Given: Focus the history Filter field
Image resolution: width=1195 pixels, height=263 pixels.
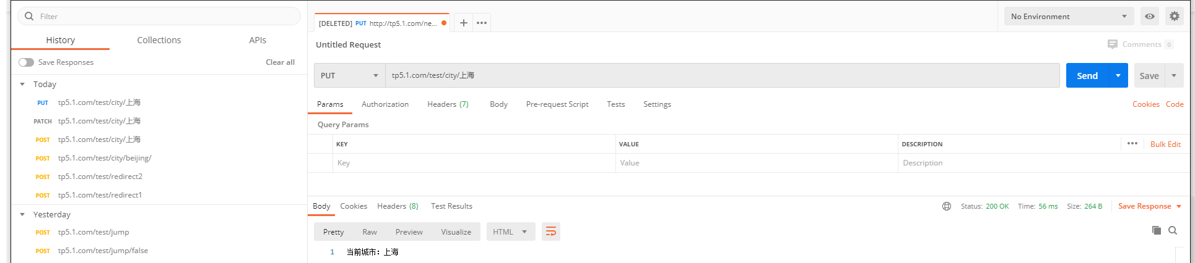Looking at the screenshot, I should (x=159, y=16).
